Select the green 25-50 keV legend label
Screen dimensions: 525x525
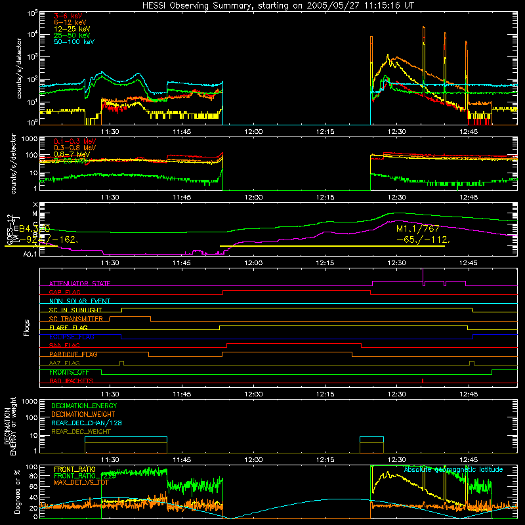click(72, 35)
